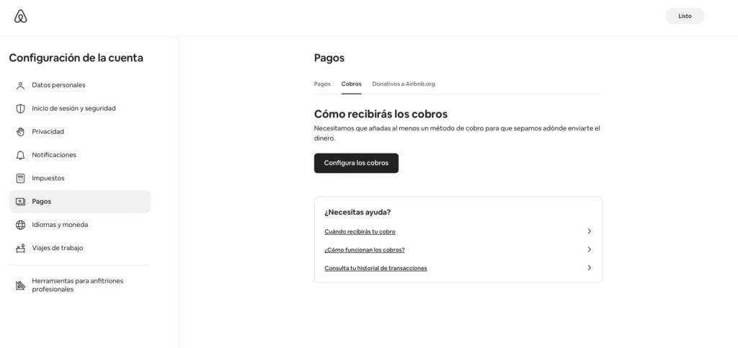
Task: Click the calculator icon beside Impuestos
Action: (x=20, y=178)
